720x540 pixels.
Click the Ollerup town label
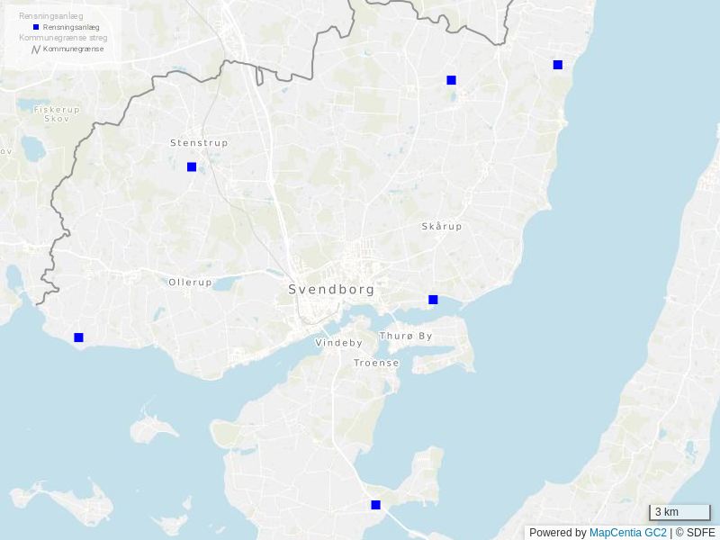click(x=190, y=283)
